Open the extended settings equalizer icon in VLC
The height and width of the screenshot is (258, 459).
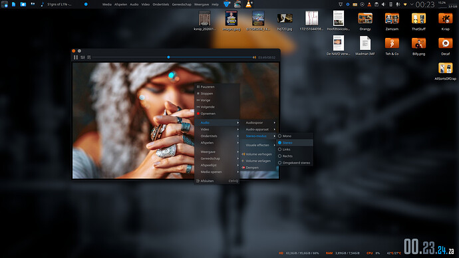click(82, 57)
